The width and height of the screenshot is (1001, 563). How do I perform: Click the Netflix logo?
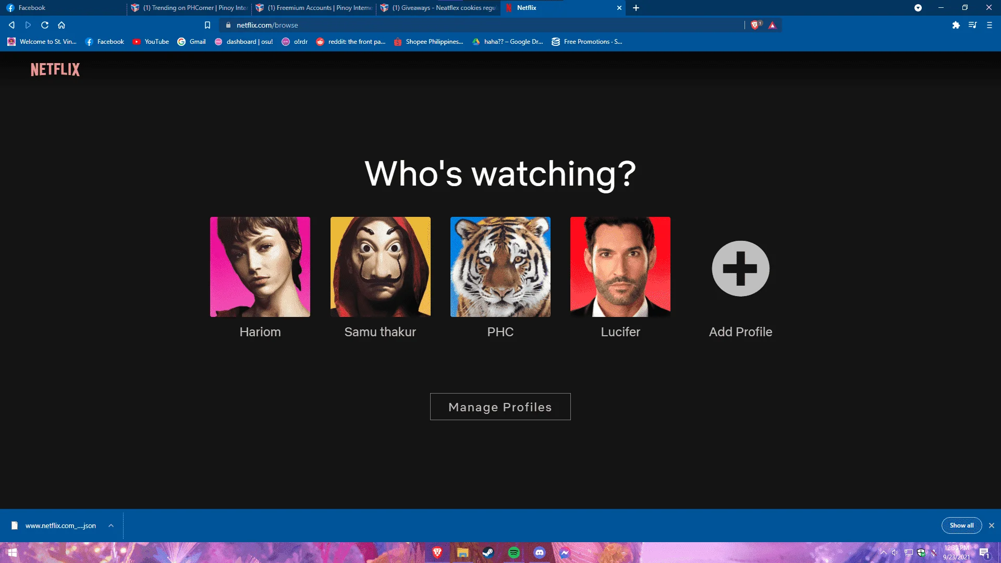[55, 69]
